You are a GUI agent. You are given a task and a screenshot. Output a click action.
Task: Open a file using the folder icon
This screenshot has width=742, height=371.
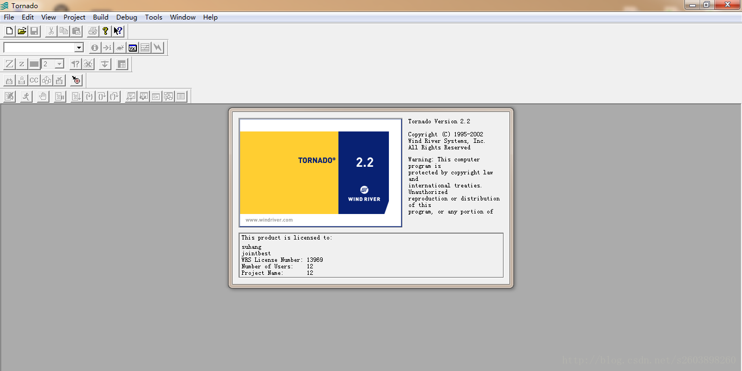pyautogui.click(x=22, y=31)
